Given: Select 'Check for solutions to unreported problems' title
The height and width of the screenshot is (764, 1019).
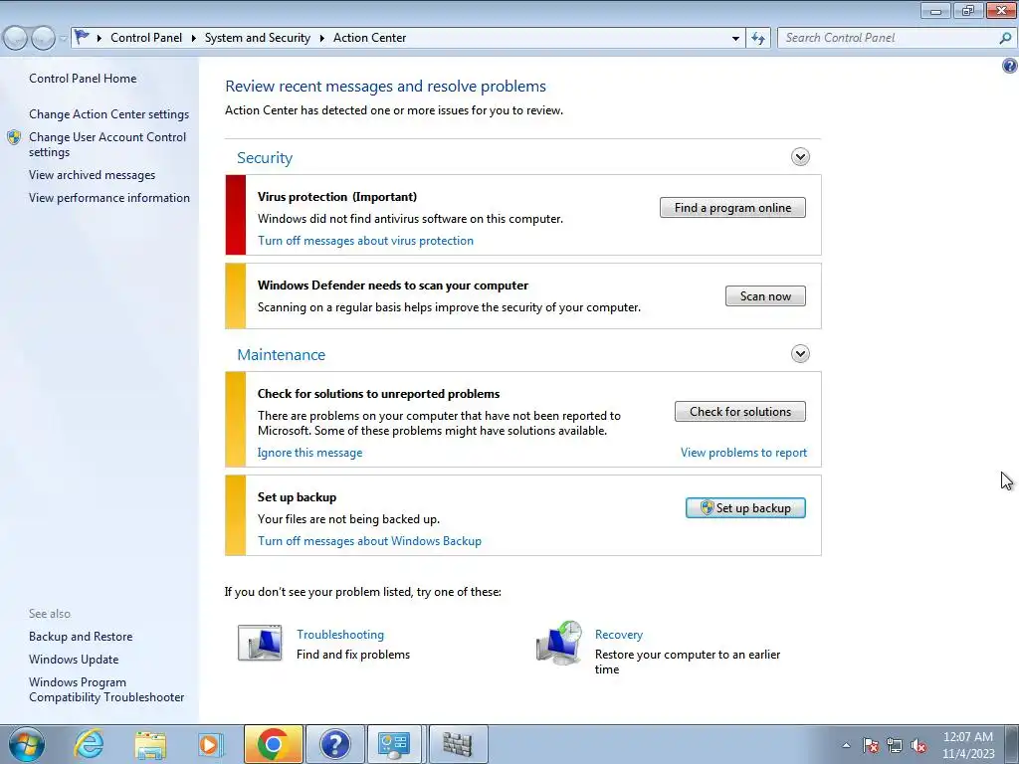Looking at the screenshot, I should (x=378, y=393).
